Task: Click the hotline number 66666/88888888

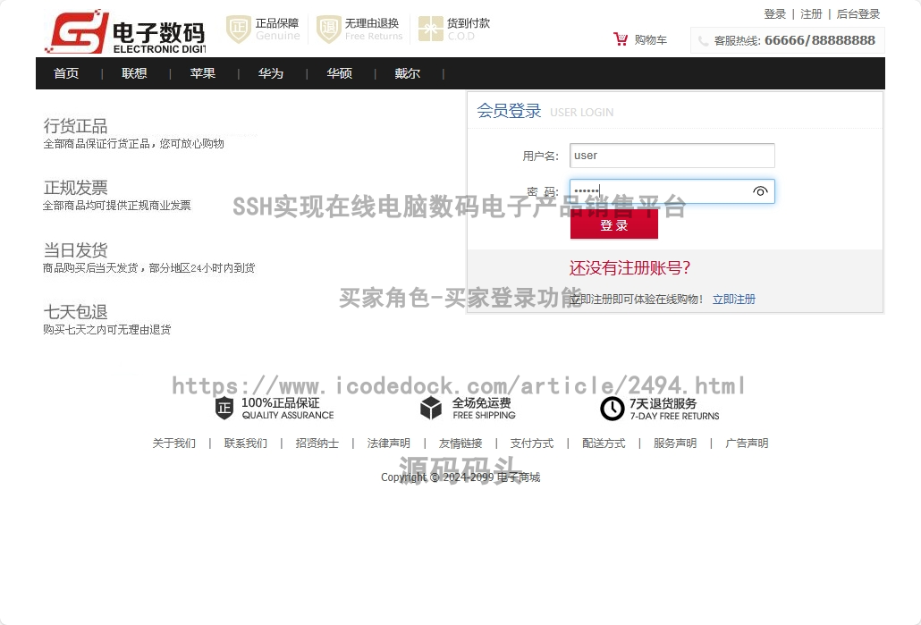Action: click(x=820, y=40)
